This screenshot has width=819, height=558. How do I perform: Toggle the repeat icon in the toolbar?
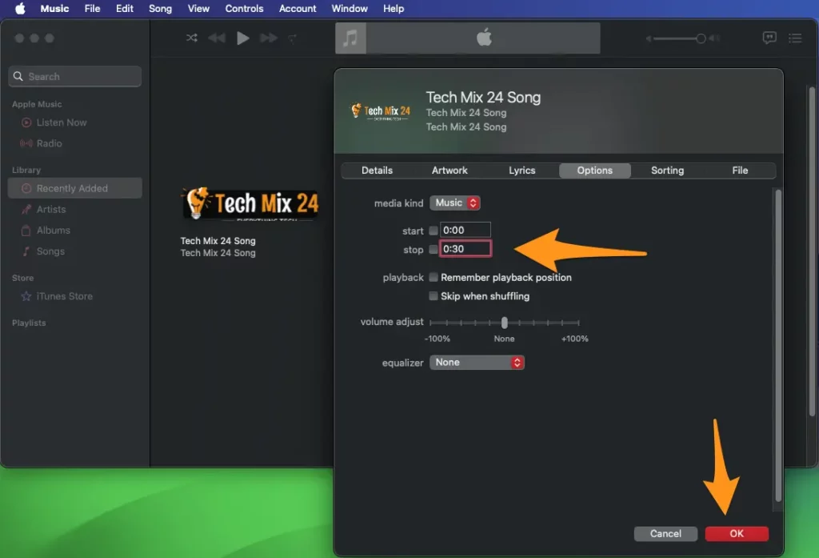pos(293,38)
